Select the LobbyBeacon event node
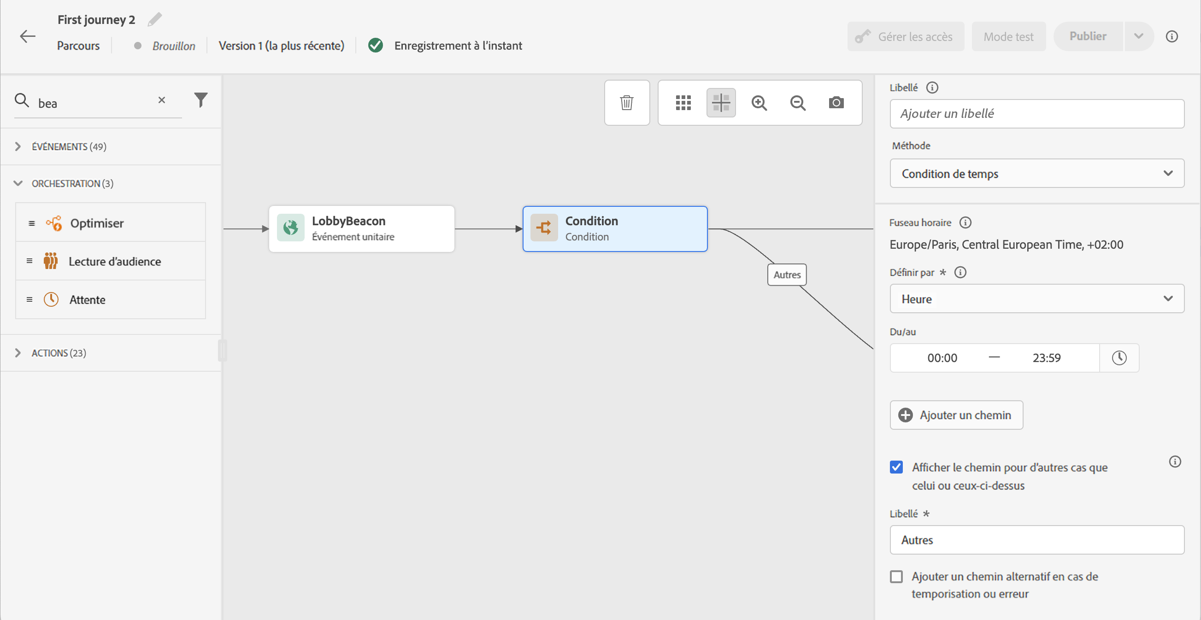Viewport: 1201px width, 620px height. tap(361, 228)
